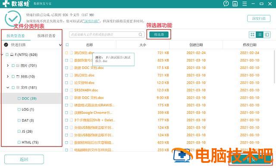Screen dimensions: 276x168
Task: Check the DOC (39) checkbox
Action: pyautogui.click(x=19, y=98)
